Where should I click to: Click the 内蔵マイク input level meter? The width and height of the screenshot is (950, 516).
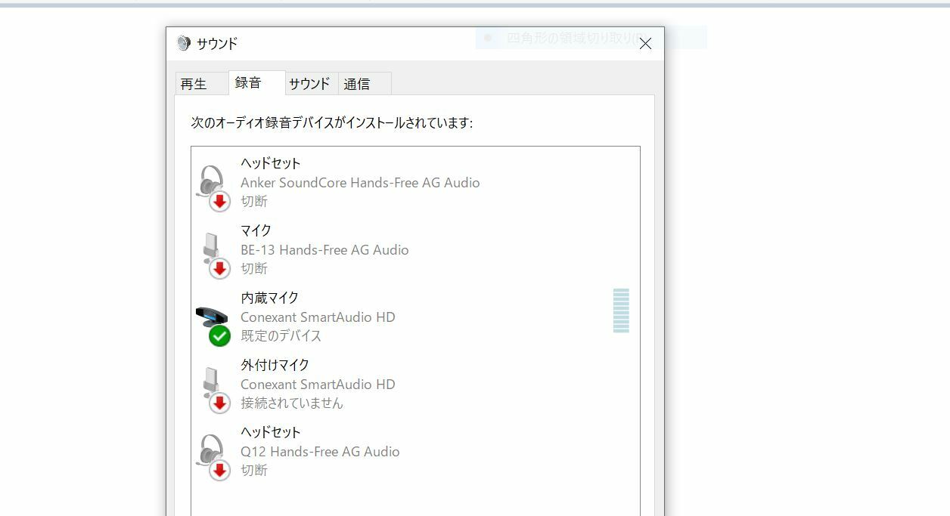pyautogui.click(x=621, y=311)
